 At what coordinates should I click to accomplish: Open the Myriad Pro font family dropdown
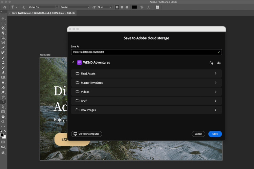(x=57, y=7)
